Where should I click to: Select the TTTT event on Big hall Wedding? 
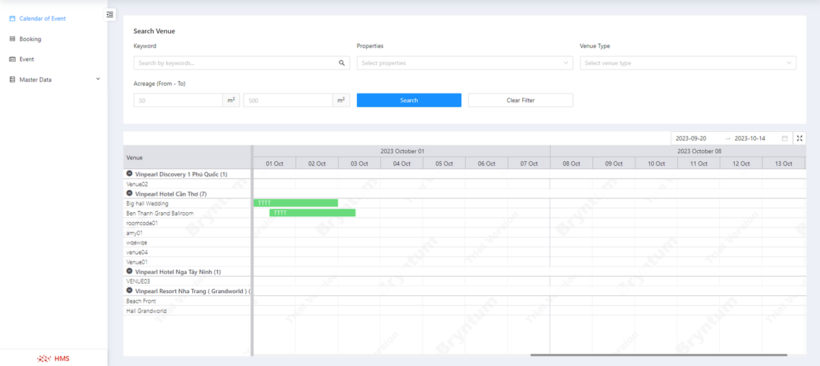(296, 203)
